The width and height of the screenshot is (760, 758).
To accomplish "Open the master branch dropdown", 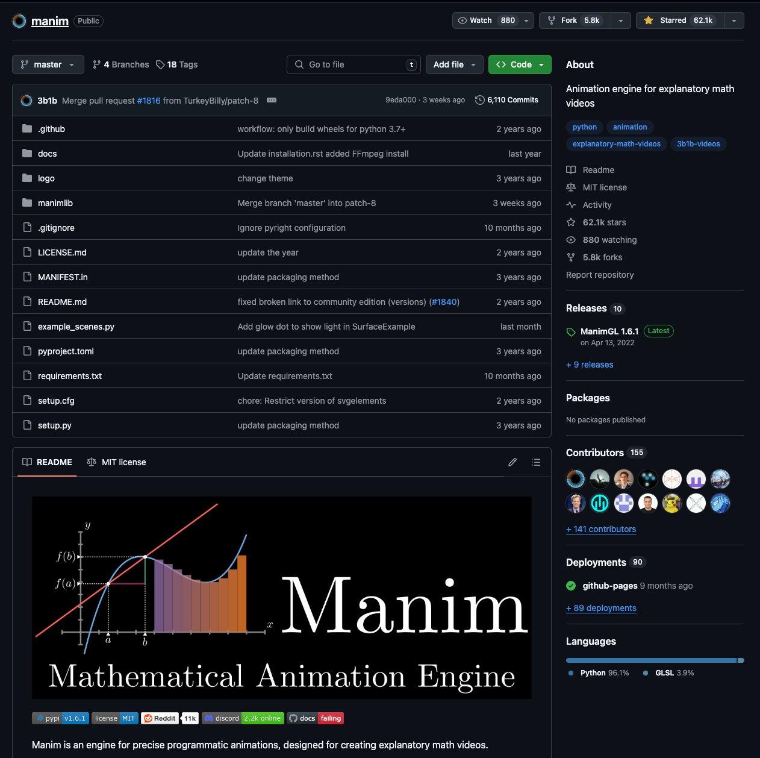I will [48, 64].
